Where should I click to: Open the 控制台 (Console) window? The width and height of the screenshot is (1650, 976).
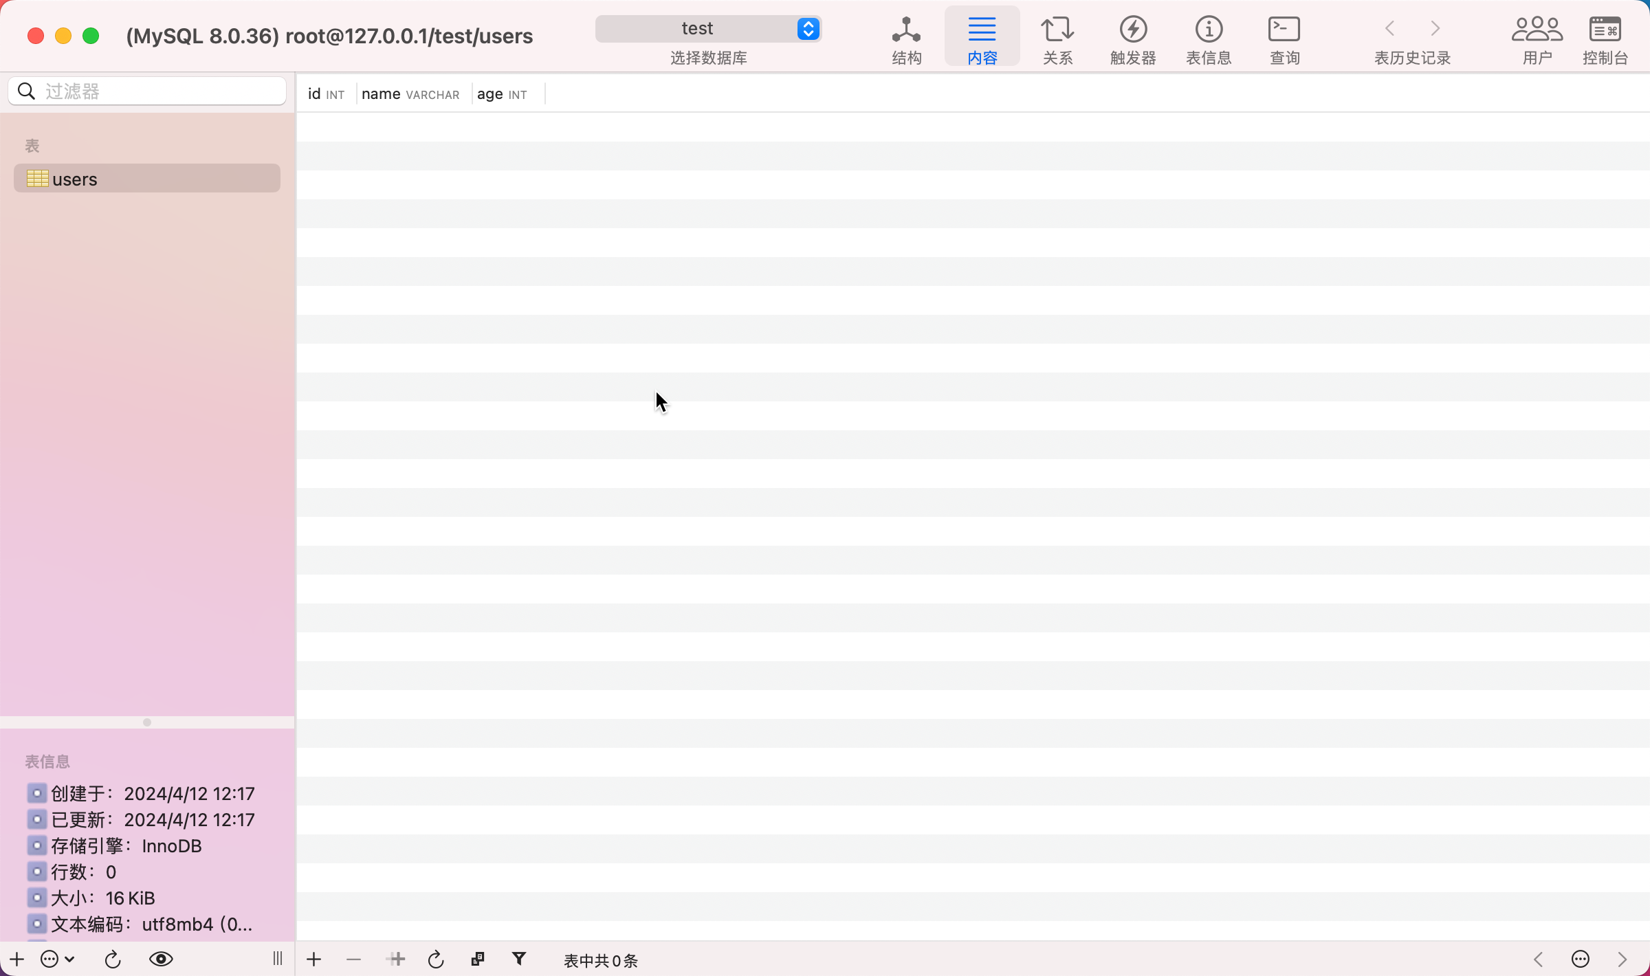[x=1605, y=38]
